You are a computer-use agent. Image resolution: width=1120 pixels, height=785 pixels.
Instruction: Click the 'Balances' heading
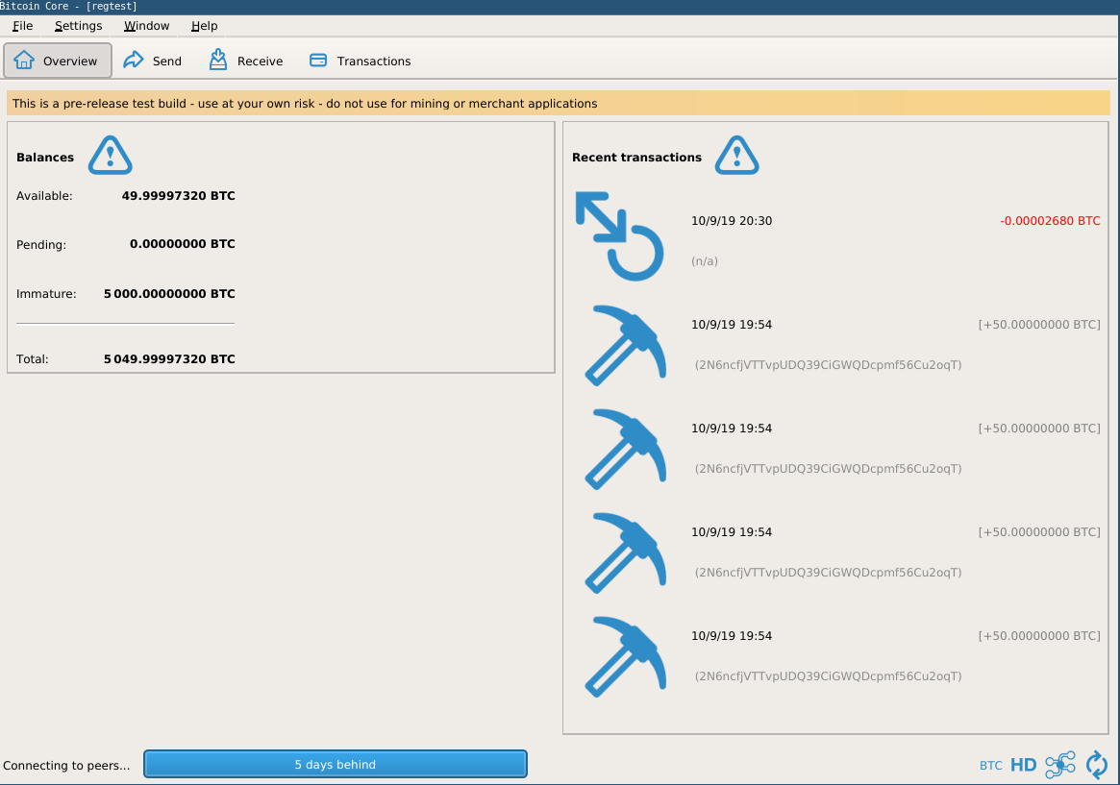[45, 158]
